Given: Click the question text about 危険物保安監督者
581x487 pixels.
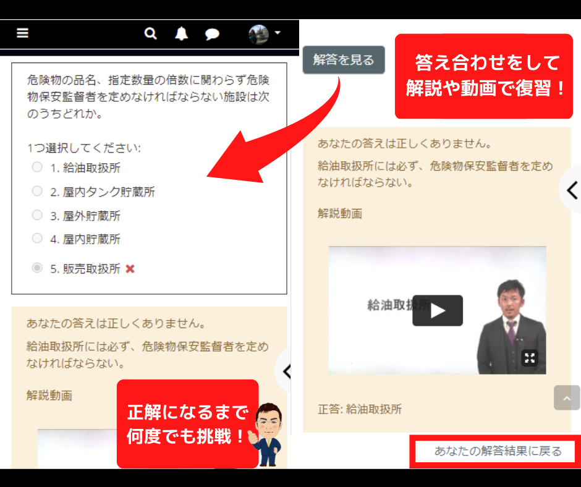Looking at the screenshot, I should coord(148,96).
